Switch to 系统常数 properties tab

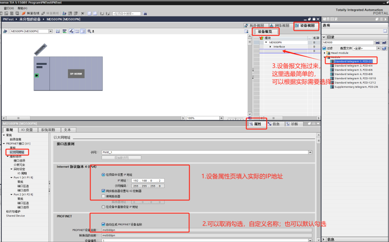[x=48, y=130]
